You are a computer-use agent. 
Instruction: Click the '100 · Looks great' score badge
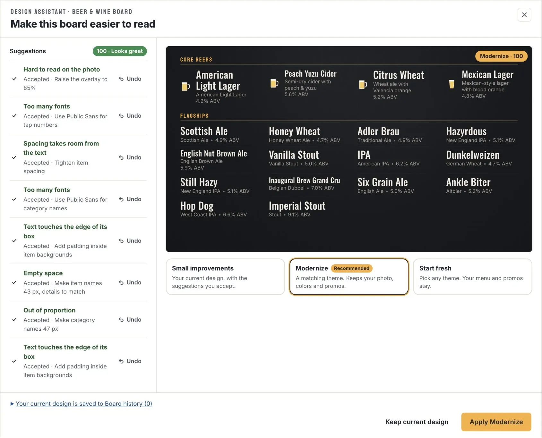pos(120,51)
